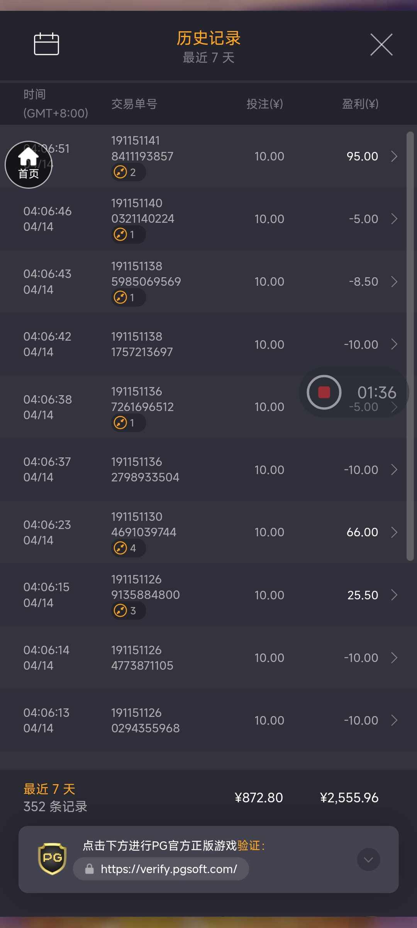Tap the 首页 home floating button
The image size is (417, 928).
[x=29, y=165]
